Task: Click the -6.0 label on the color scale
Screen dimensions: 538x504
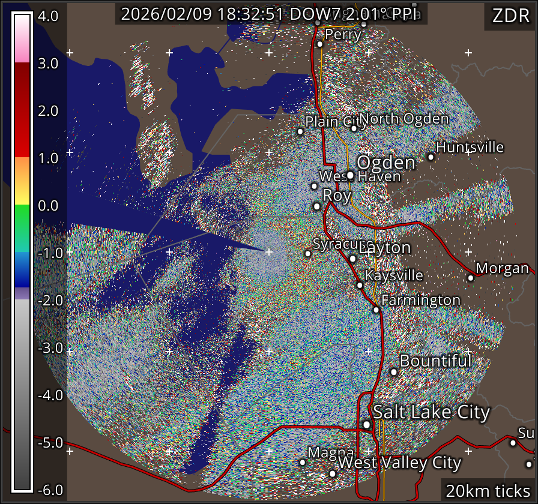Action: pos(48,490)
